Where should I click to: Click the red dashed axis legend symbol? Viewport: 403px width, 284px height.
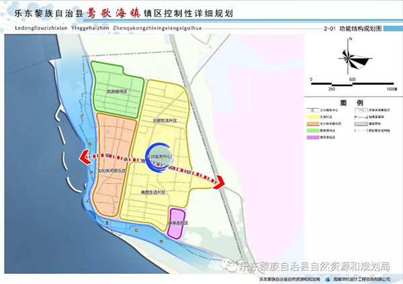(361, 117)
